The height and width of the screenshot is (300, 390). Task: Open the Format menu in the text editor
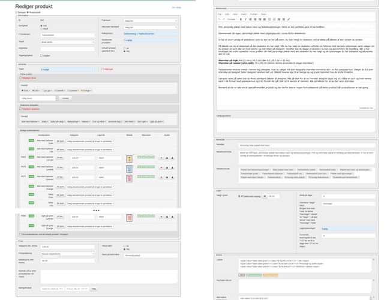[x=253, y=13]
